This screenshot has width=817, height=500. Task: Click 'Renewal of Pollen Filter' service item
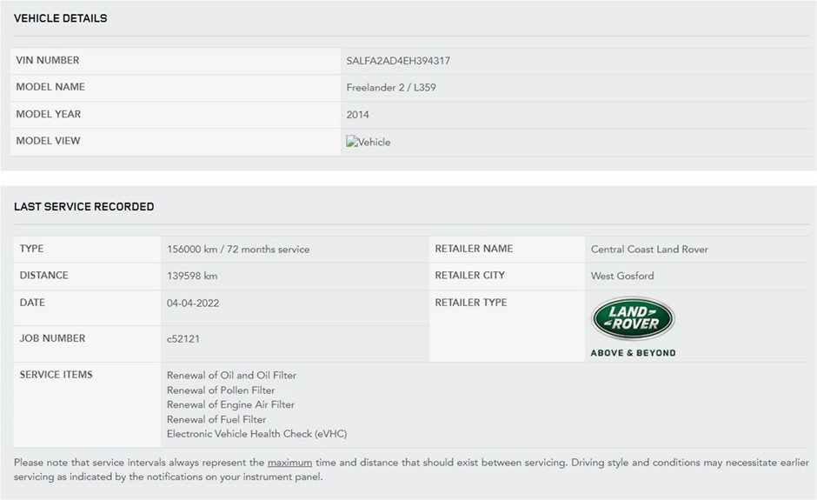(221, 390)
